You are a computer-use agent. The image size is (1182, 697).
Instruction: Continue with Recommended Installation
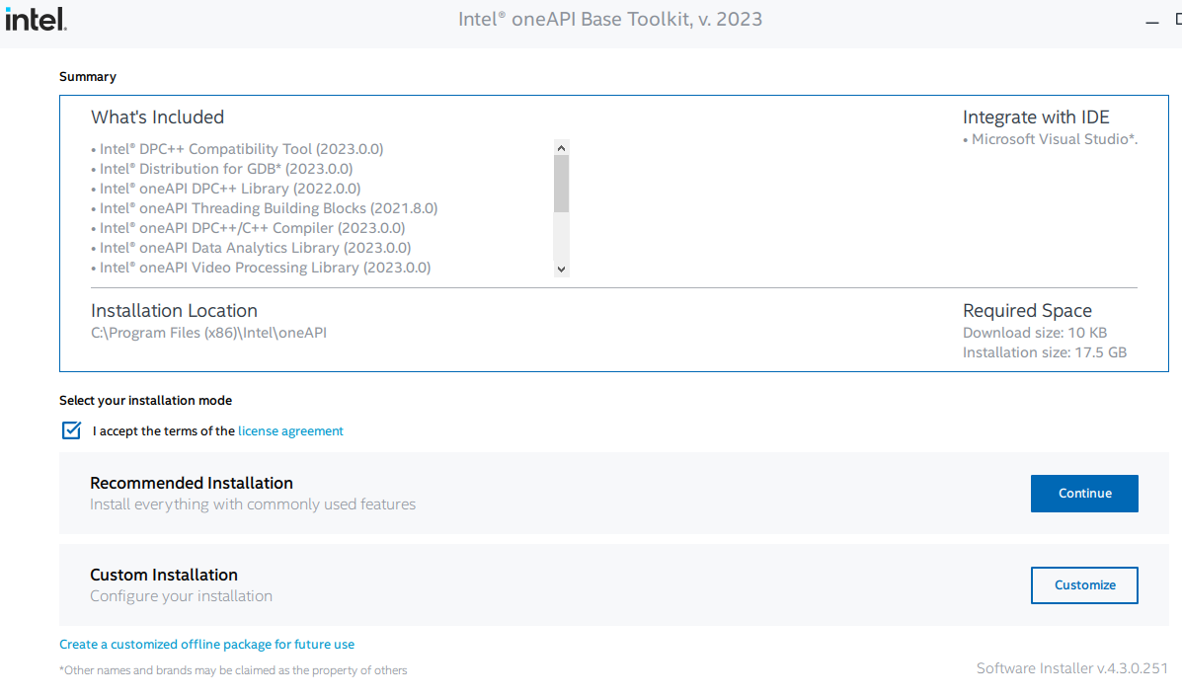[x=1084, y=494]
